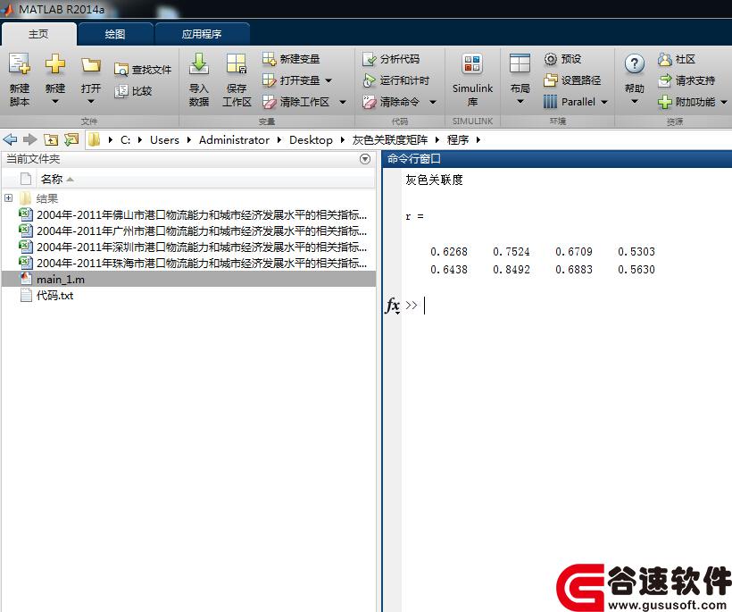Image resolution: width=732 pixels, height=612 pixels.
Task: Click 程序 in the address path
Action: 457,139
